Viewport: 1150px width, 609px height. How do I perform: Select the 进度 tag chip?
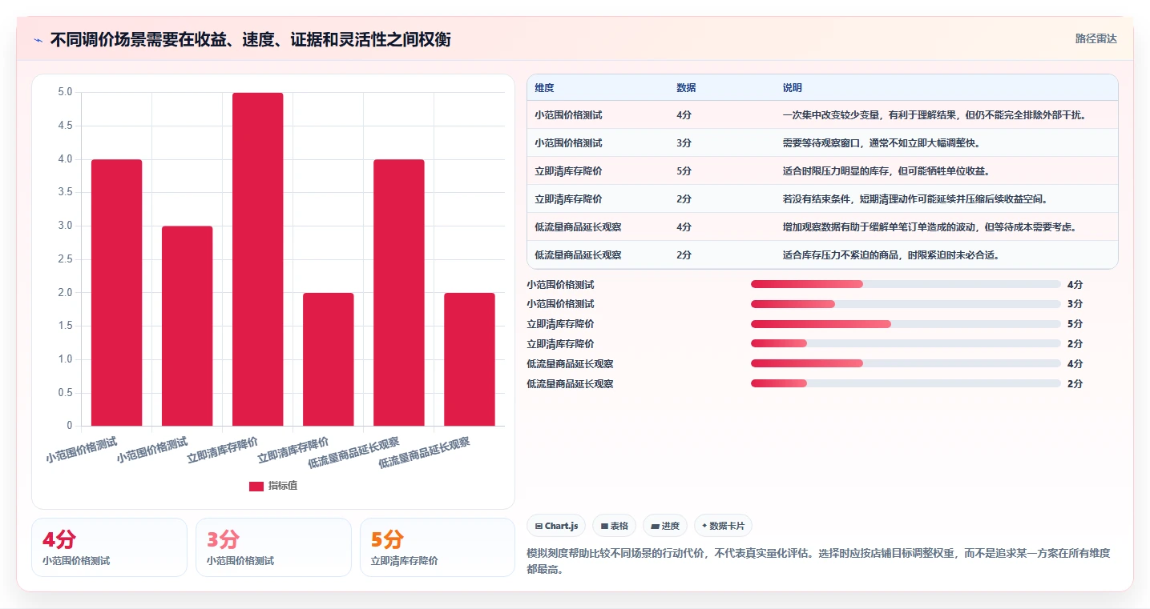(x=665, y=526)
